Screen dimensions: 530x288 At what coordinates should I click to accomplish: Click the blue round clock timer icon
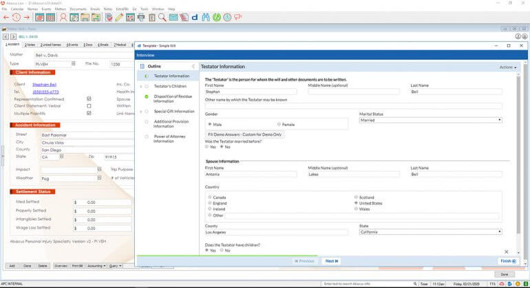click(227, 17)
